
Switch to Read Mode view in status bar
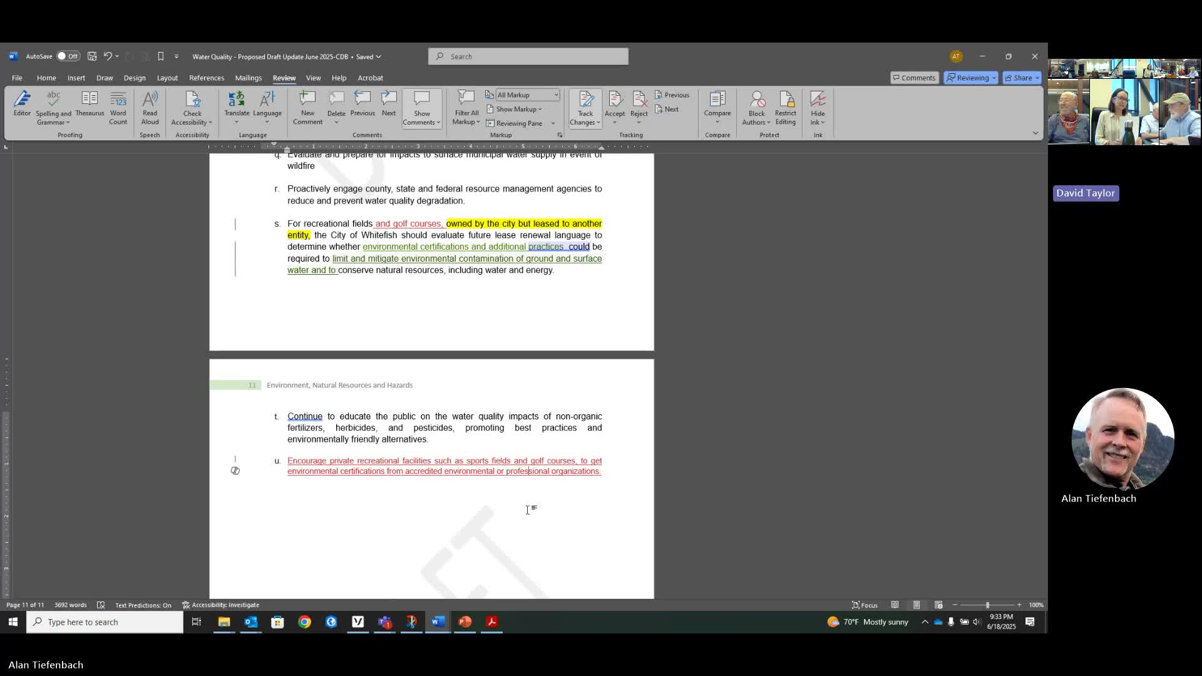895,605
